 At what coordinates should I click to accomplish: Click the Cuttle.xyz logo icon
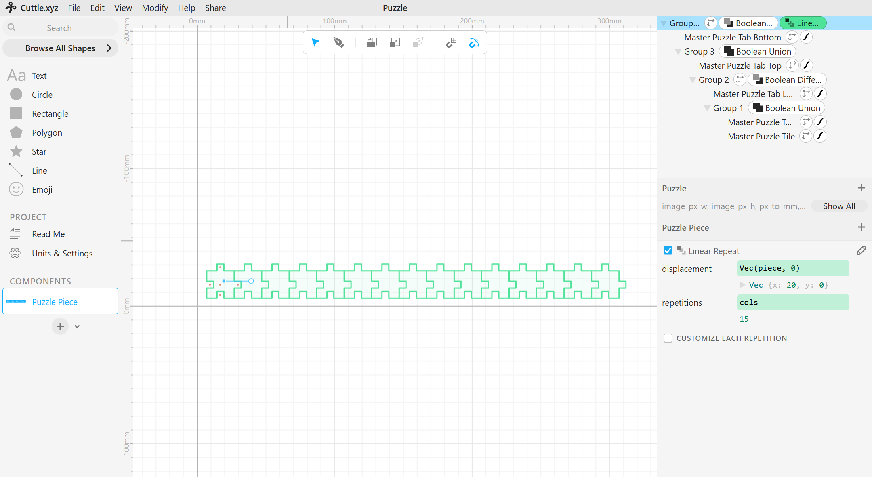11,7
